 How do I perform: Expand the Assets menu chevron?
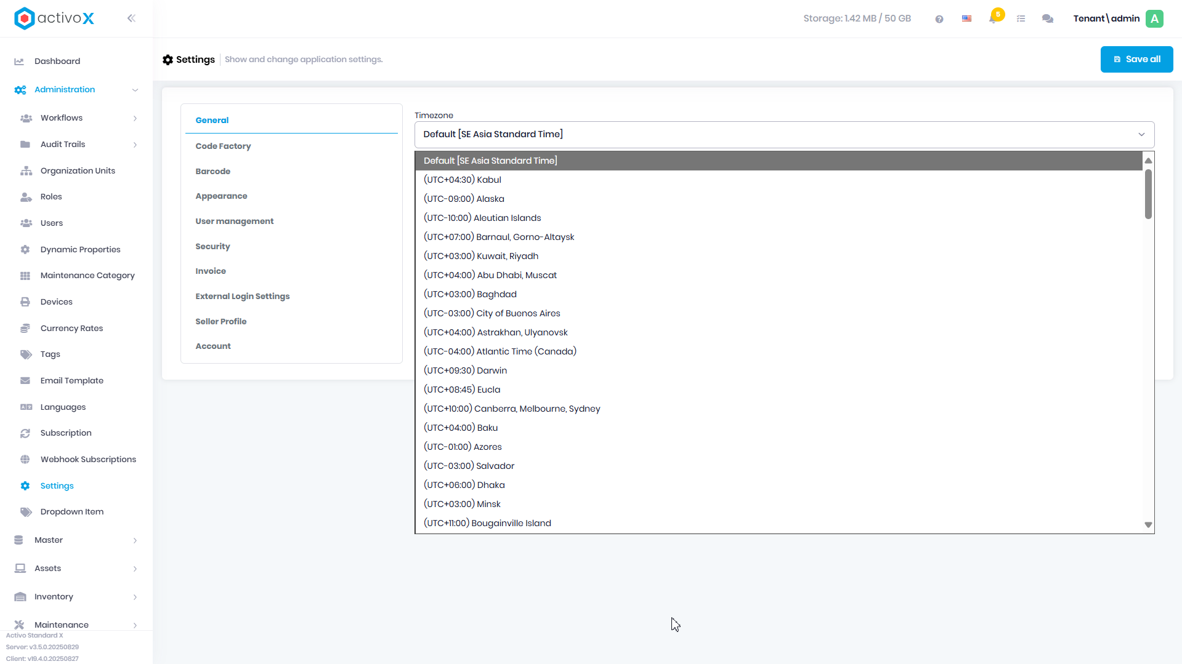pyautogui.click(x=135, y=569)
